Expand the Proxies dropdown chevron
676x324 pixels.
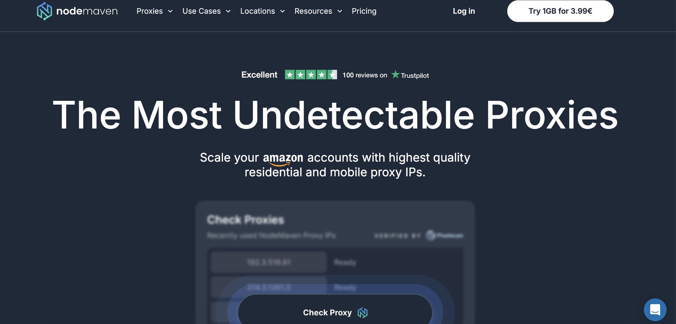pyautogui.click(x=170, y=11)
